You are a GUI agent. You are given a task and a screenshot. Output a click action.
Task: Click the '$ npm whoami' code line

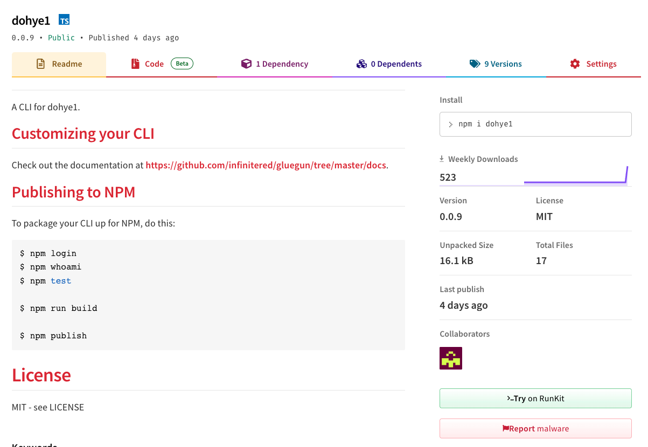[51, 267]
